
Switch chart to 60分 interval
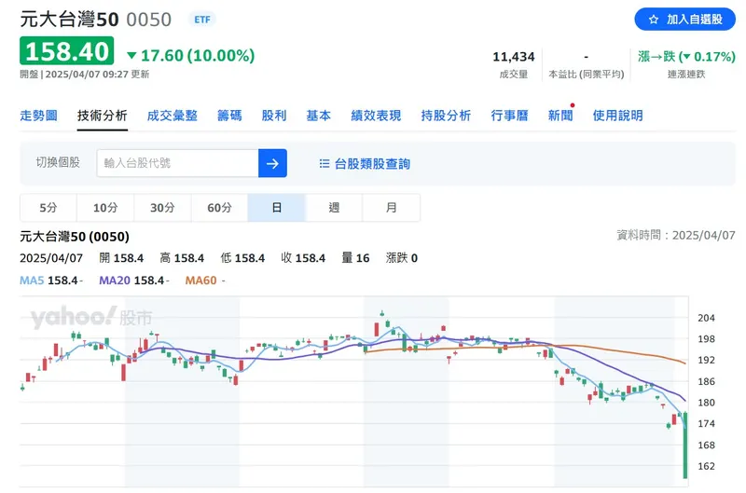click(219, 208)
